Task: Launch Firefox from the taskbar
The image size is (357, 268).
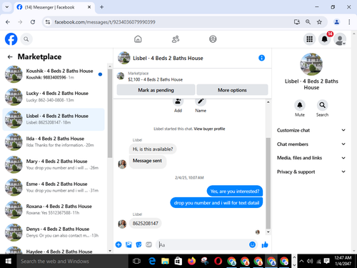Action: tap(191, 262)
